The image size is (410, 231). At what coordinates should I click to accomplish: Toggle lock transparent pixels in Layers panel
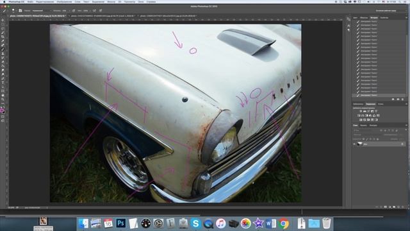[363, 139]
